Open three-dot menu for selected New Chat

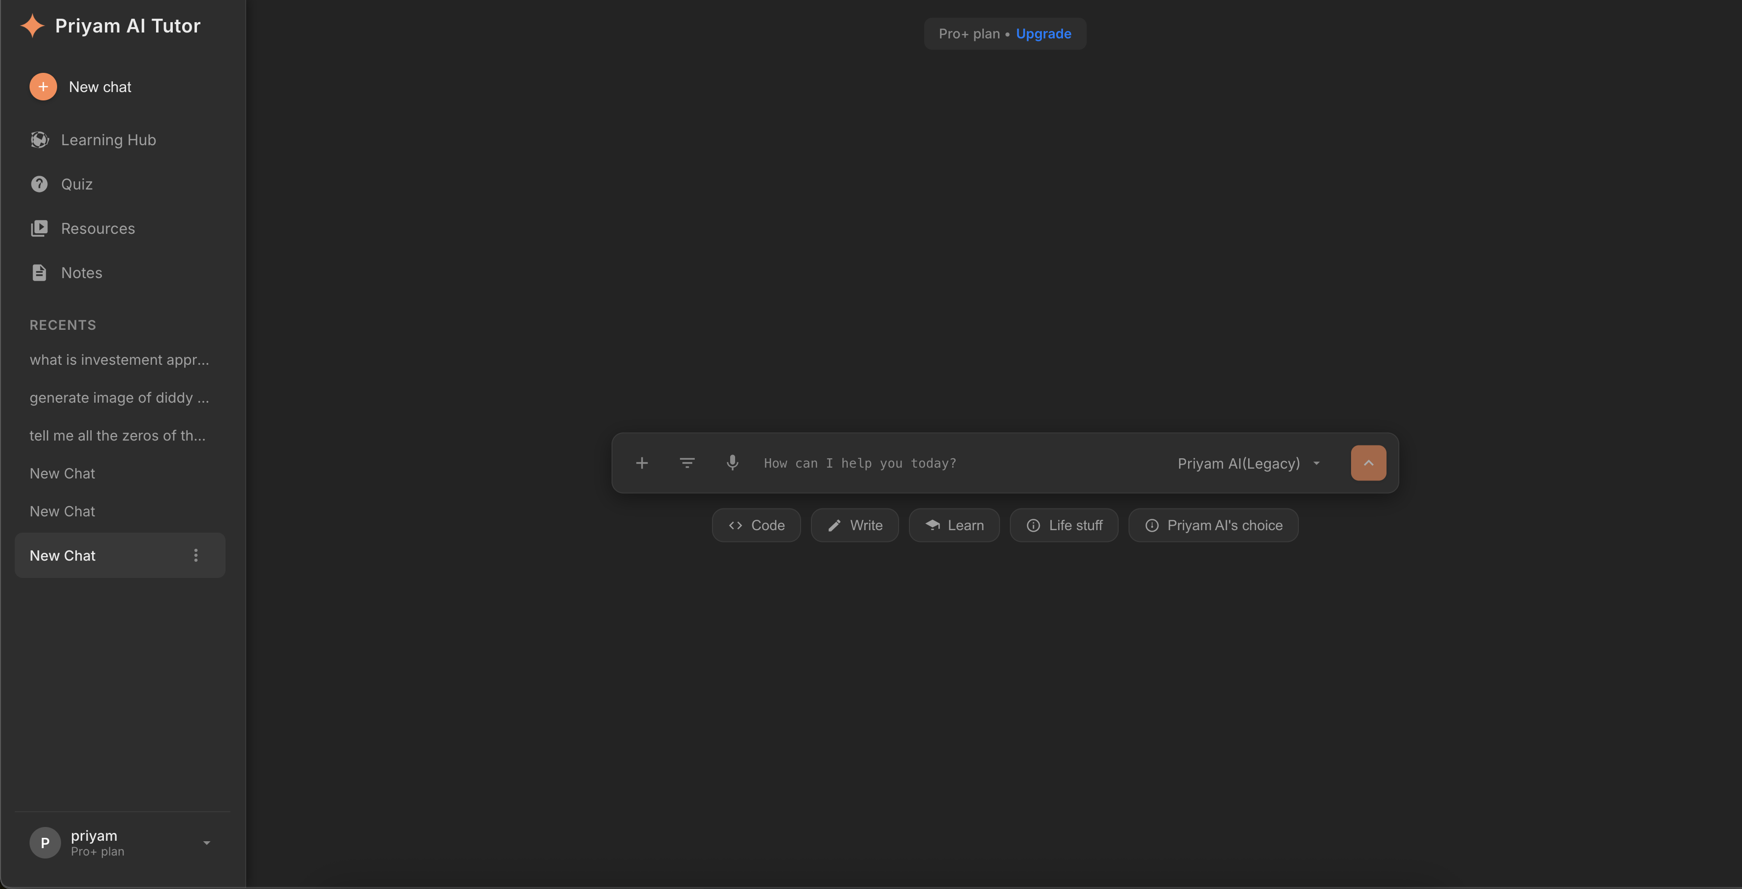point(195,555)
